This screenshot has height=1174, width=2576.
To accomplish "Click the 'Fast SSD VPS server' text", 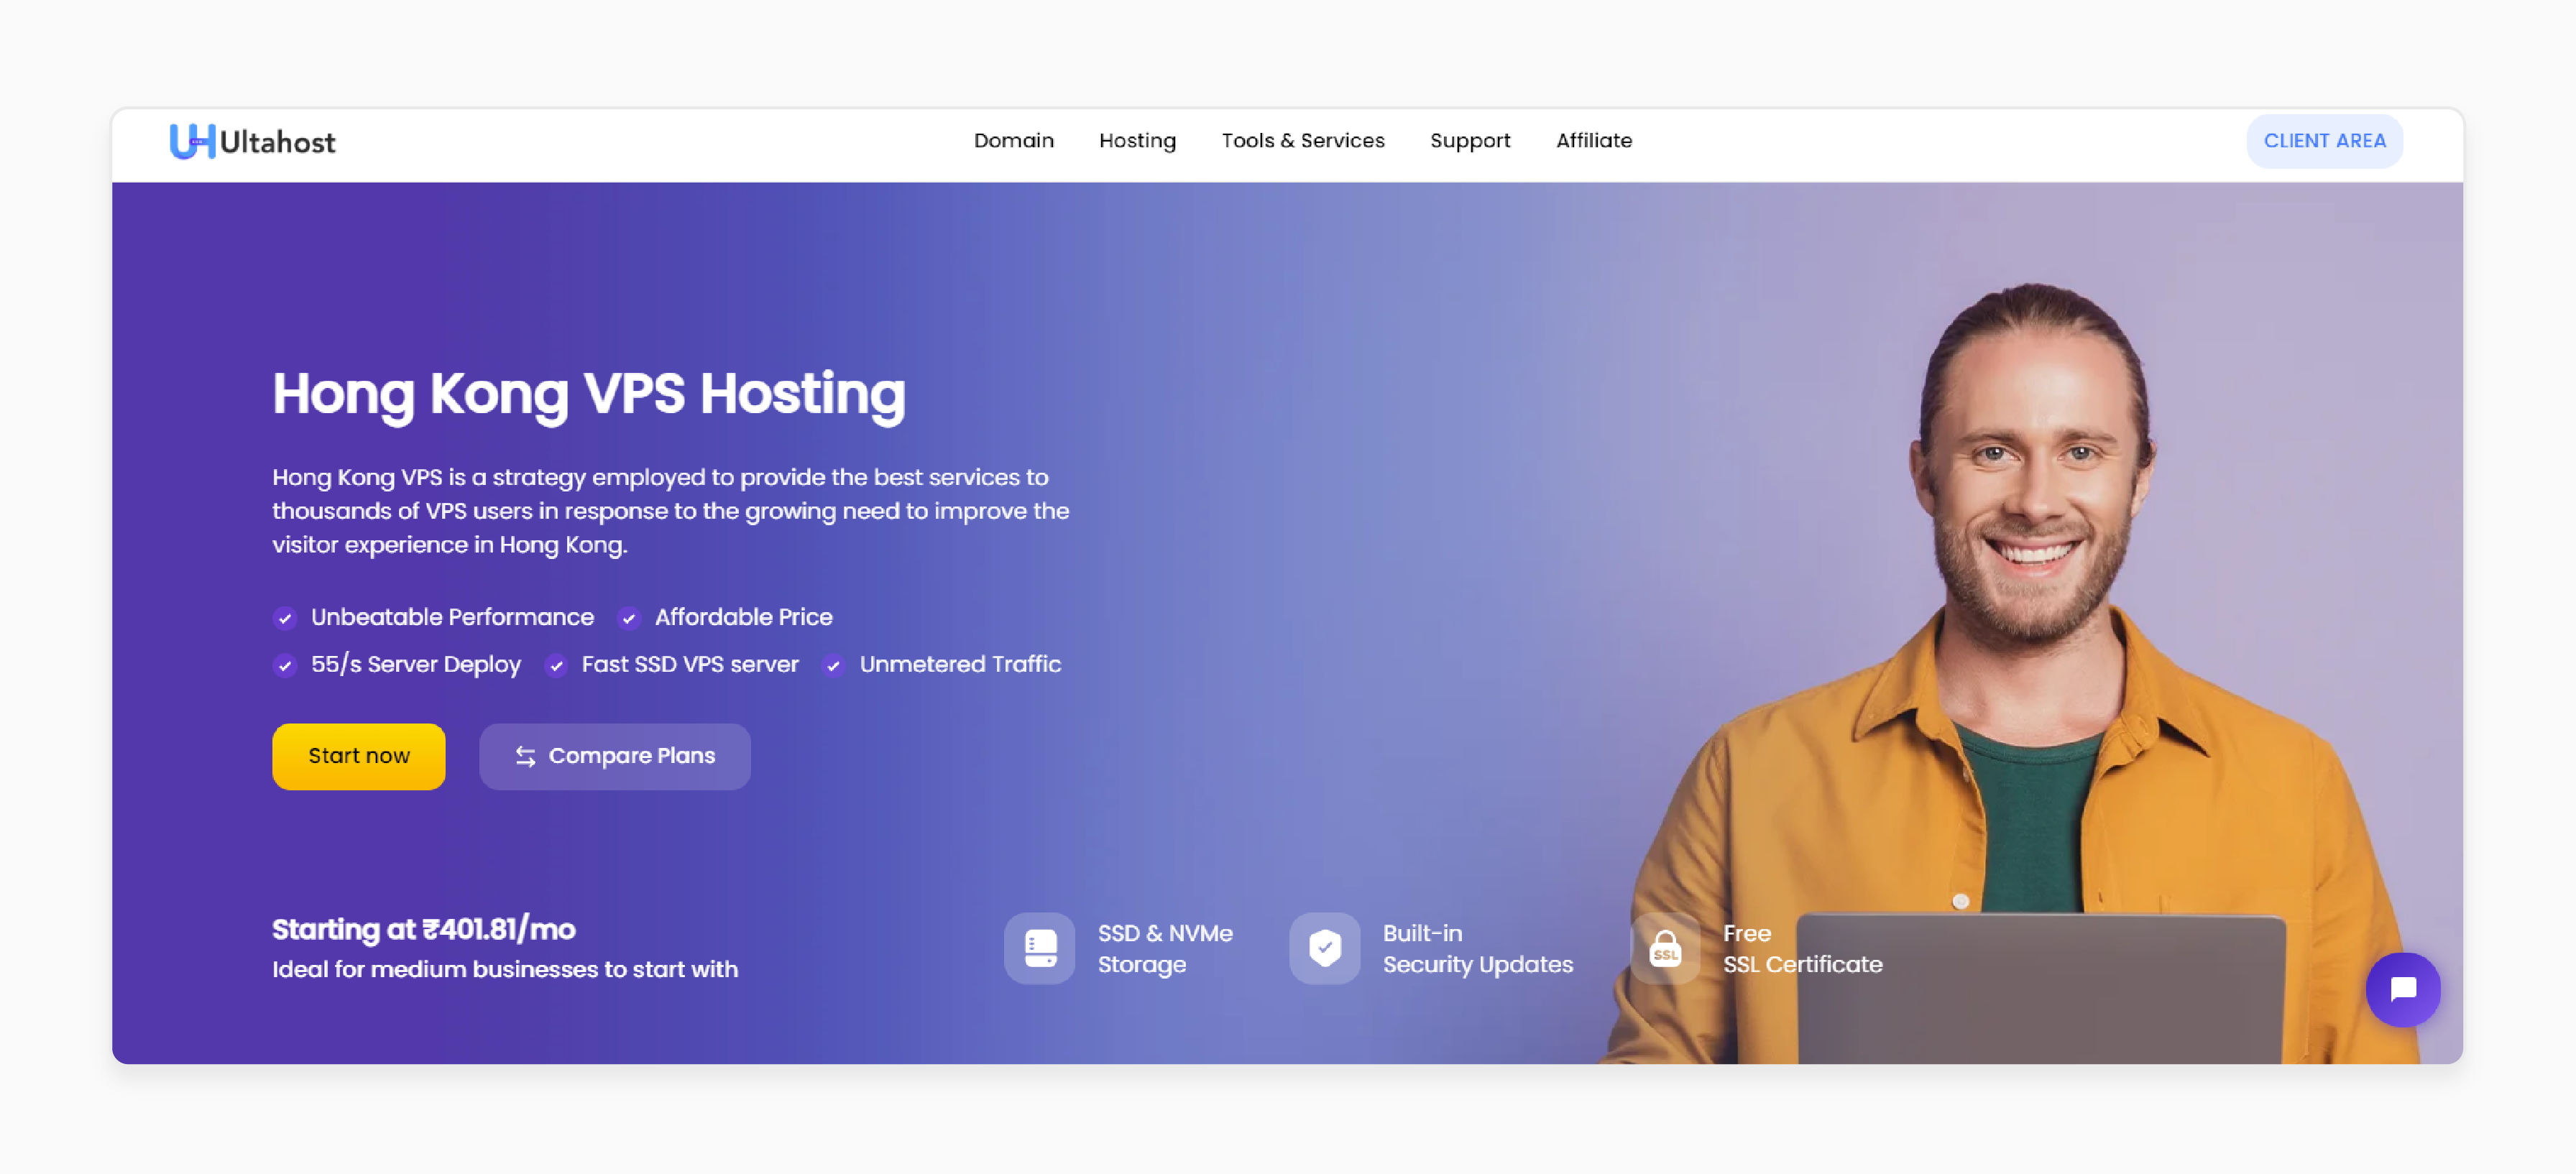I will [x=690, y=664].
